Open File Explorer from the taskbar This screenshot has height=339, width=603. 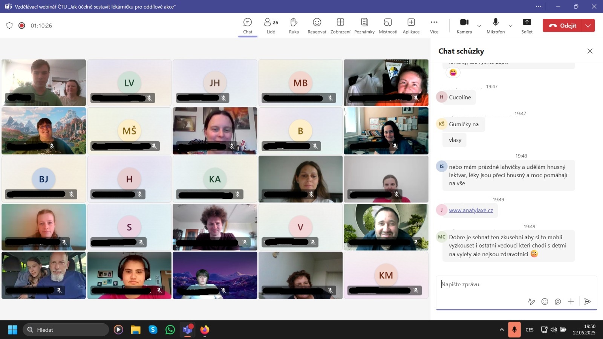tap(136, 330)
